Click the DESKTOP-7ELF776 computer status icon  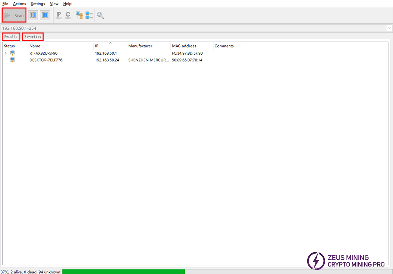pos(13,60)
